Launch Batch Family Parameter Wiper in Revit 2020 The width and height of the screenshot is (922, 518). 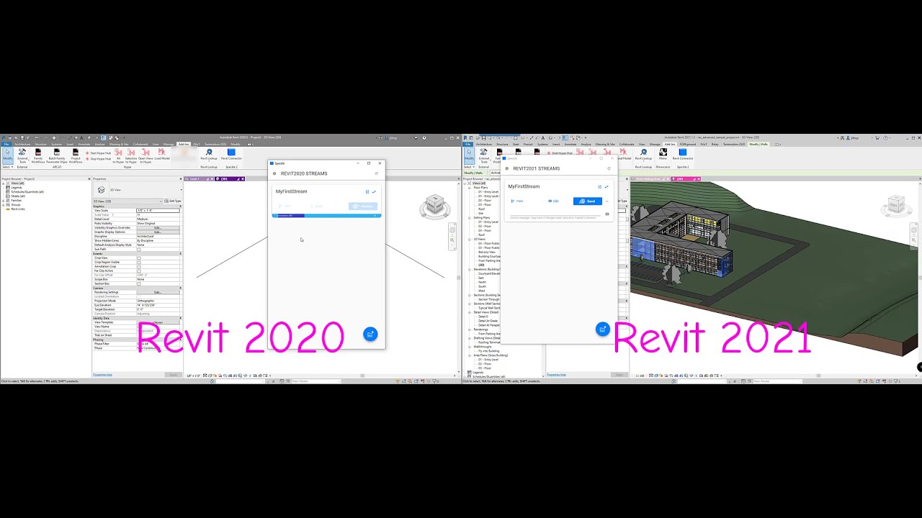[x=57, y=157]
